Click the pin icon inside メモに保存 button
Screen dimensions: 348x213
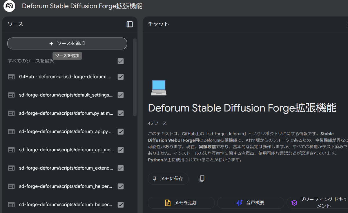coord(155,179)
